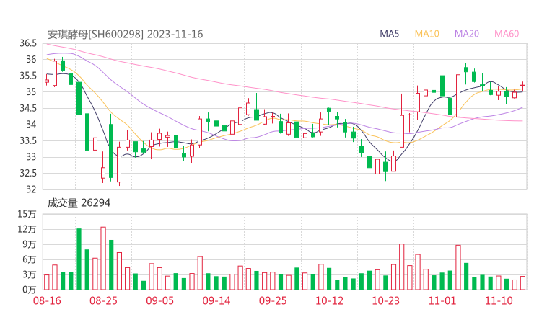Screen dimensions: 534x317
Task: Click the 12万 volume axis label
Action: tap(27, 229)
